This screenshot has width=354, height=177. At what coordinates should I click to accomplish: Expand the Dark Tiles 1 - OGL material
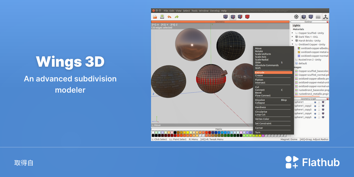click(x=292, y=37)
